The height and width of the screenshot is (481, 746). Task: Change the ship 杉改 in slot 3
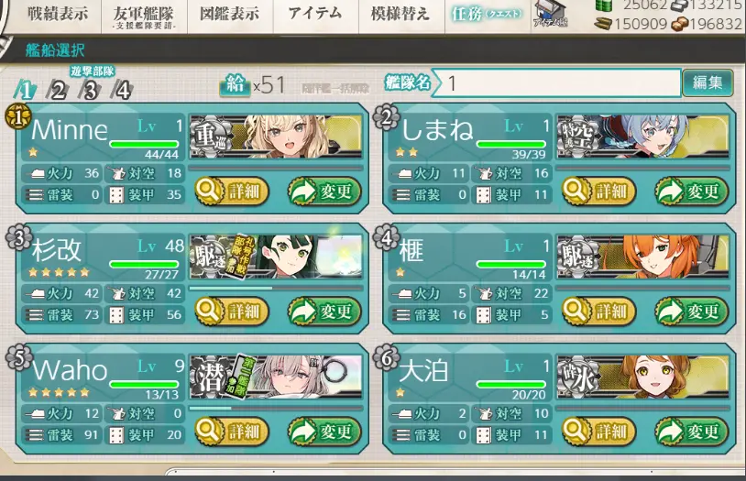pos(325,312)
